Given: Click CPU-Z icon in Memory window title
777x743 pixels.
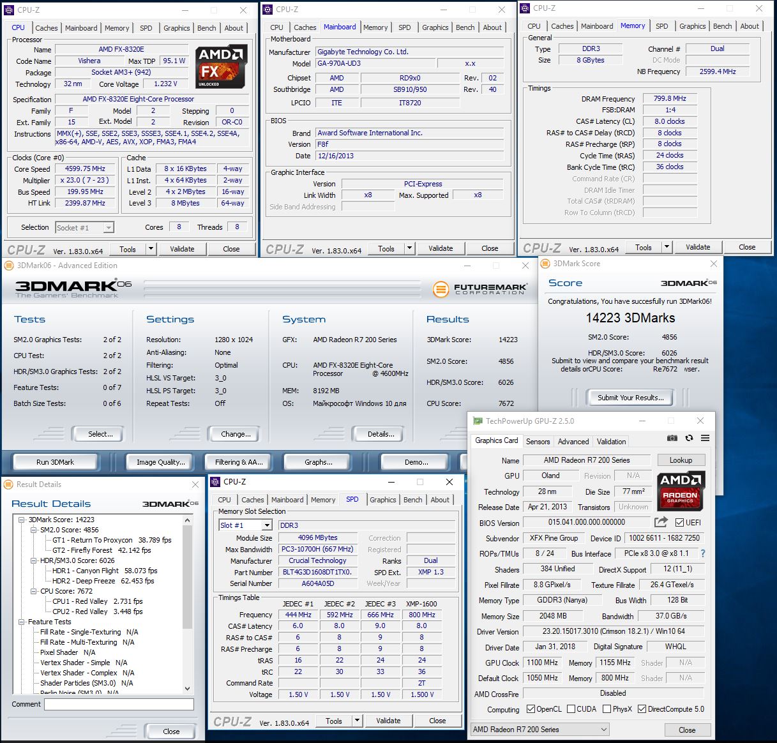Looking at the screenshot, I should pyautogui.click(x=525, y=8).
